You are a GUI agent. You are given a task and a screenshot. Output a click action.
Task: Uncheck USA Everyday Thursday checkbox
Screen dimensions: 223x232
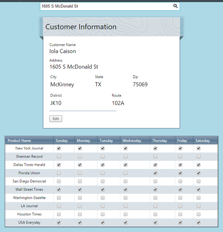pos(155,222)
